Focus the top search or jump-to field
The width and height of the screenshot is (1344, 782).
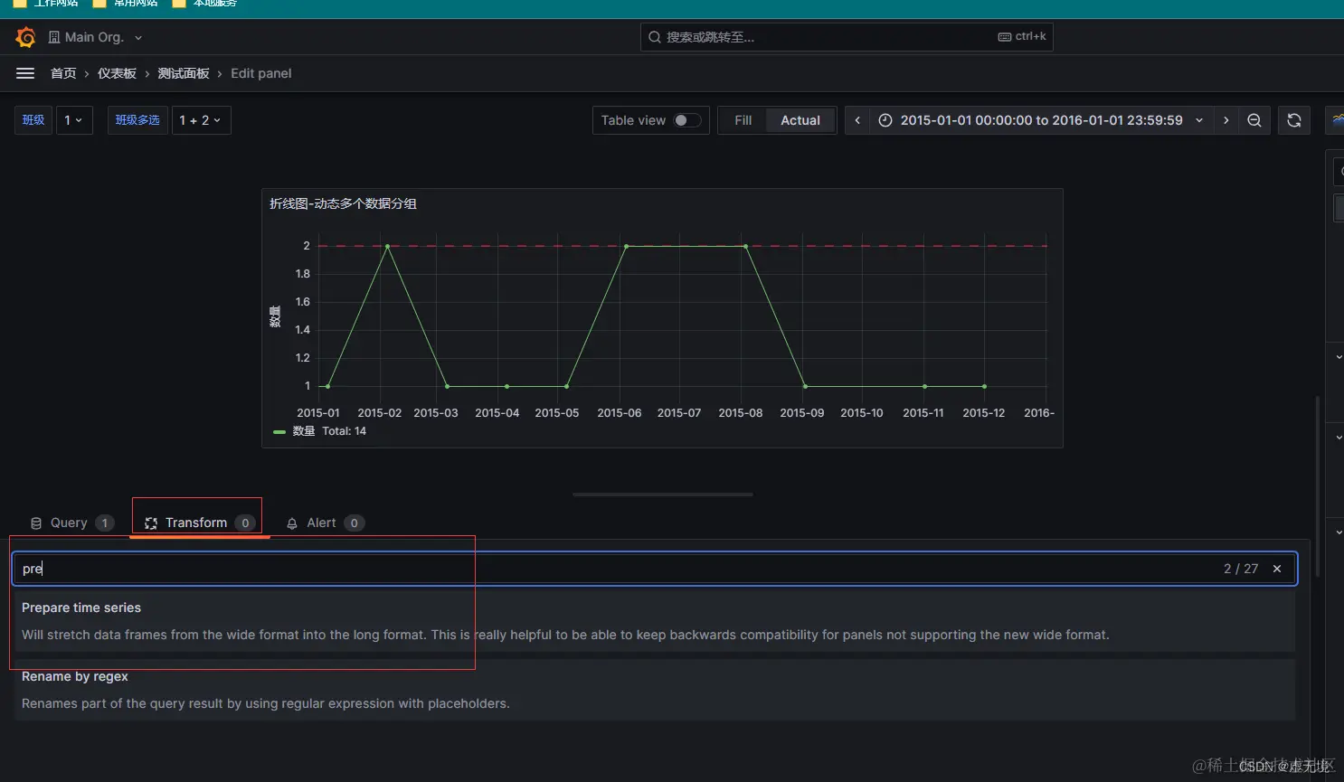pyautogui.click(x=847, y=37)
